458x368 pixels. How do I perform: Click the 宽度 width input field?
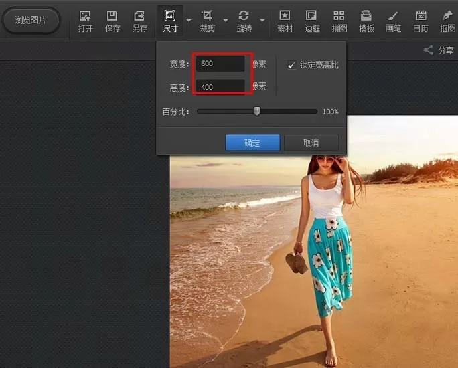(x=220, y=64)
